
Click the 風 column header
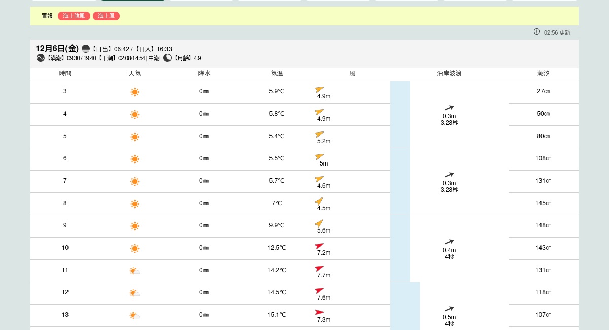coord(352,74)
